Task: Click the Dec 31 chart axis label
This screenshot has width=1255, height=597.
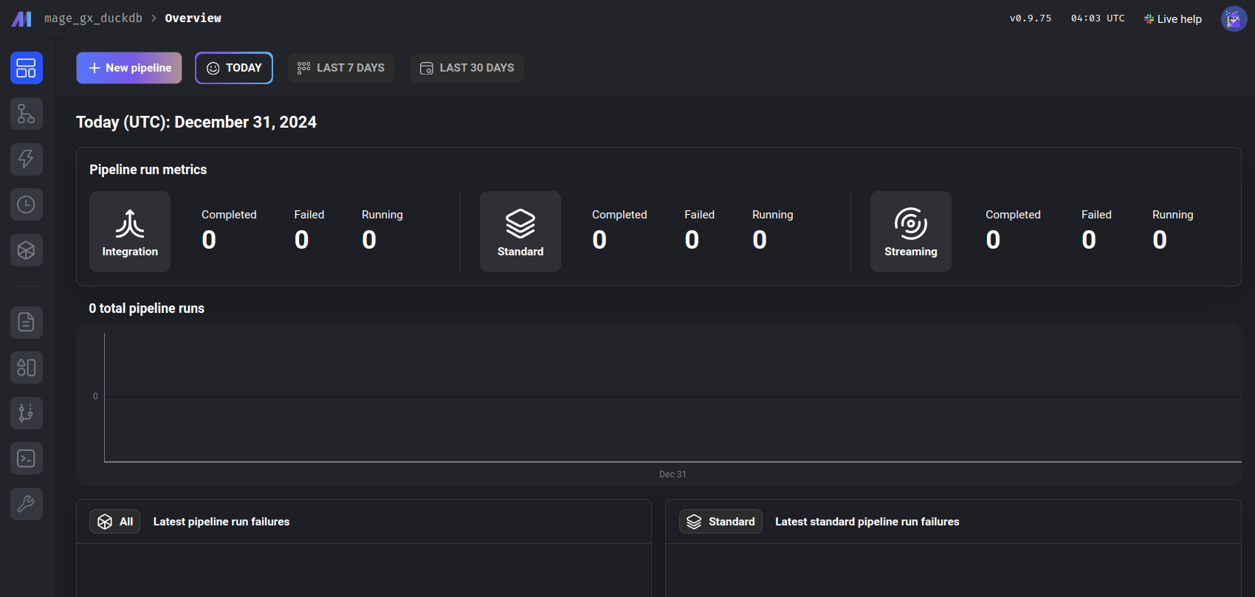Action: 673,475
